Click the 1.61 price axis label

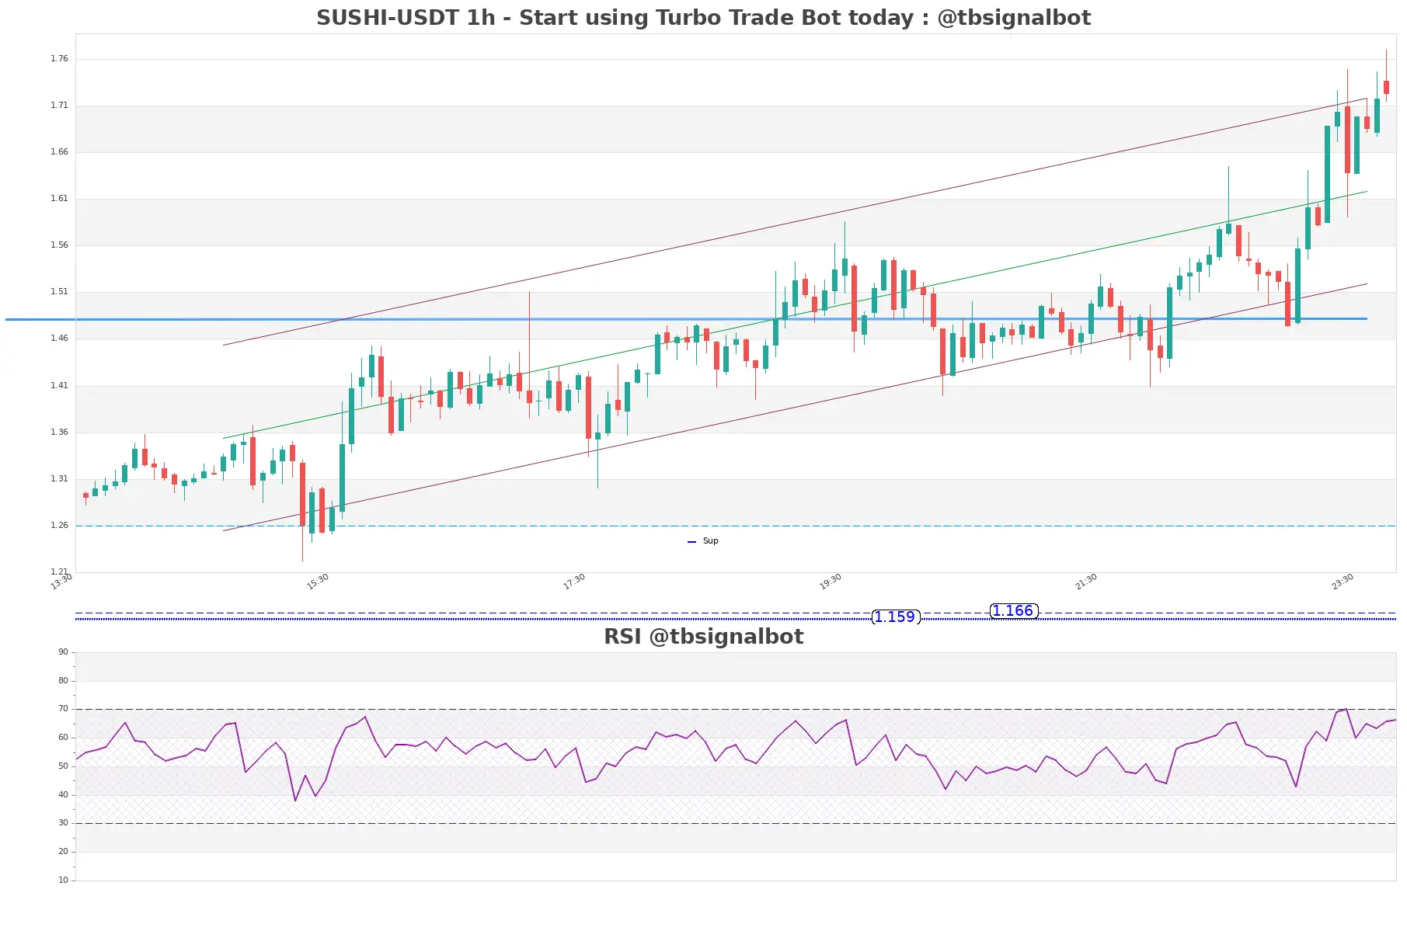(x=59, y=199)
